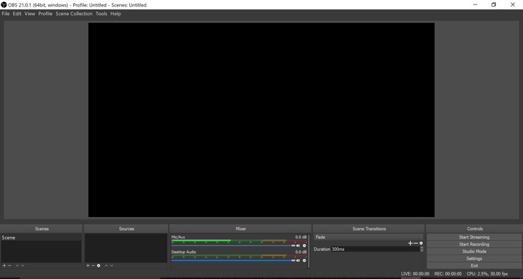Click Start Recording button
523x279 pixels.
(x=474, y=244)
